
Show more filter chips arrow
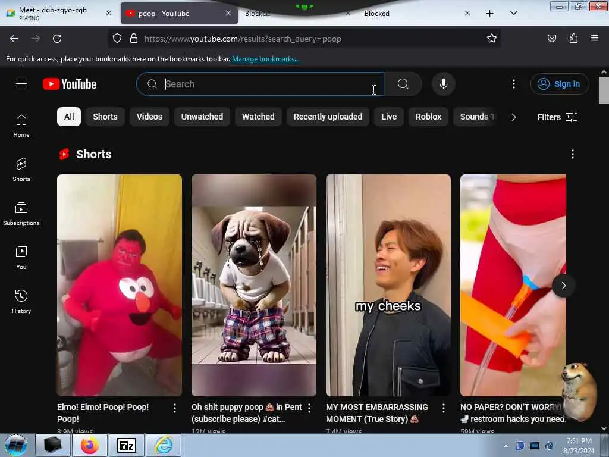(x=513, y=117)
